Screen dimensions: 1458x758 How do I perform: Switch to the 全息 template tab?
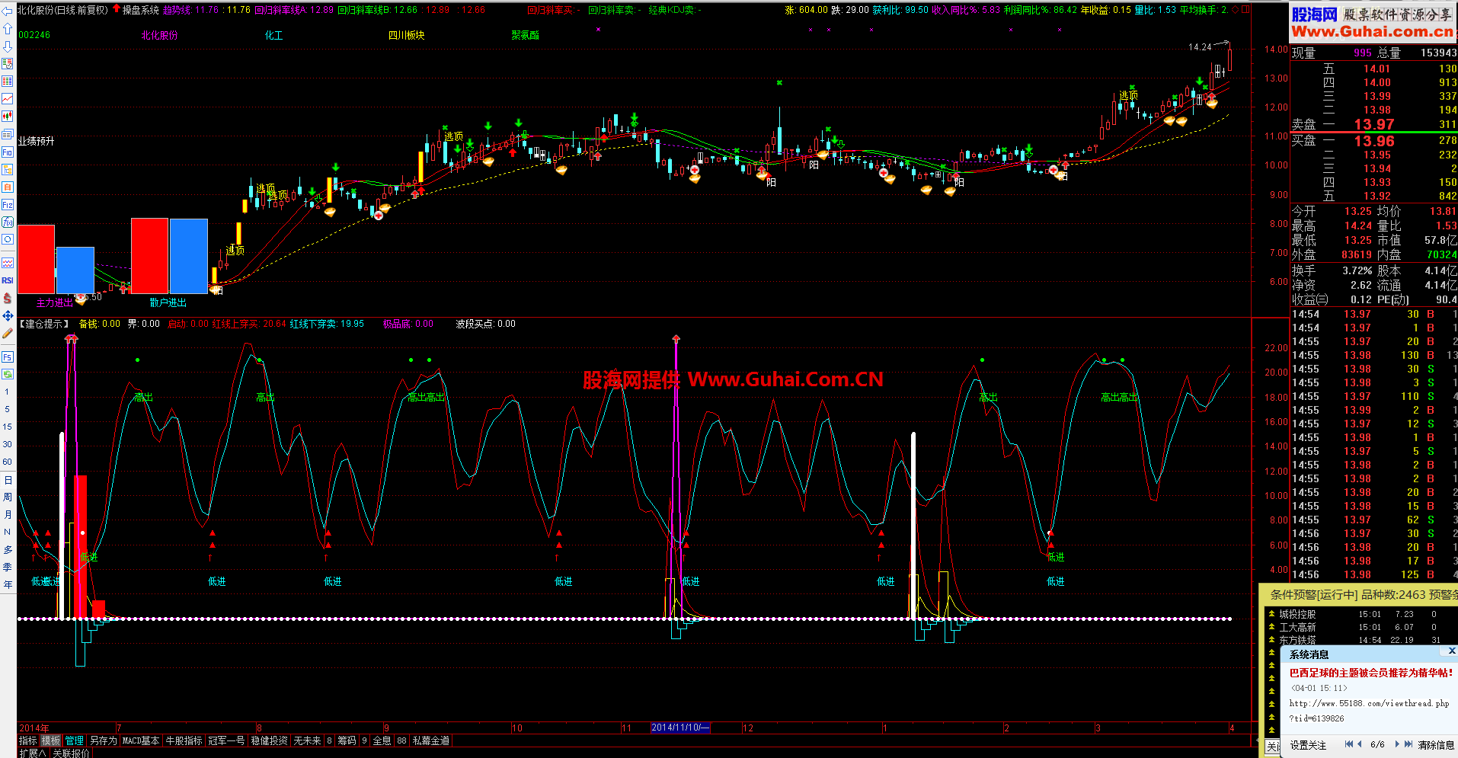[382, 740]
